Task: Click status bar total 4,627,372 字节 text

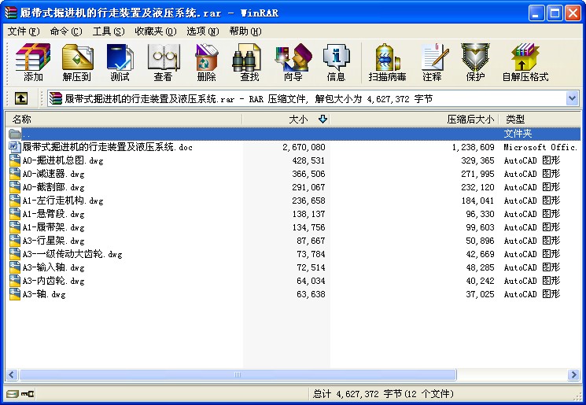Action: (x=369, y=394)
